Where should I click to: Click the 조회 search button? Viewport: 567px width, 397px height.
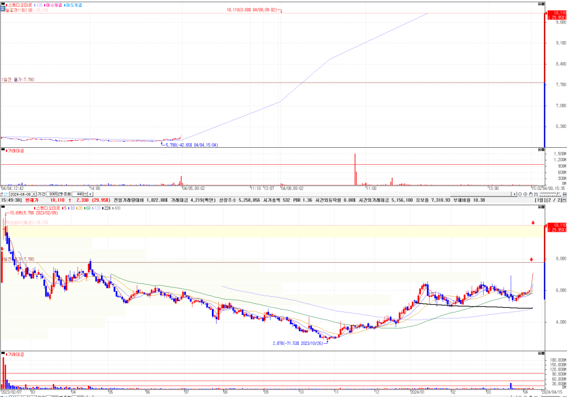click(66, 194)
